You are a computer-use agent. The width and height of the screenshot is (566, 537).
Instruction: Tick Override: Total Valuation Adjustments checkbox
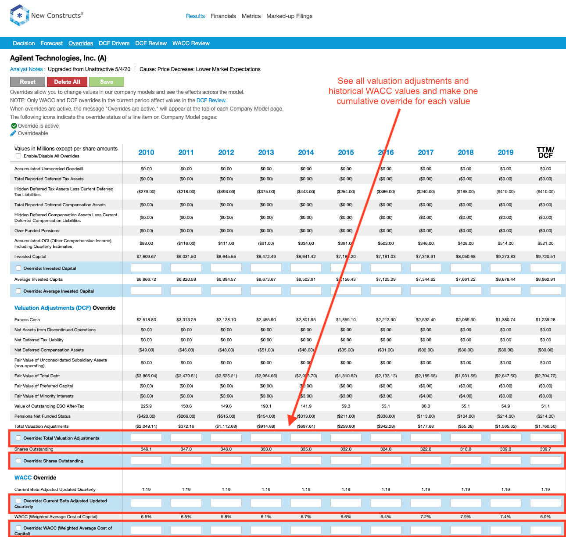18,438
